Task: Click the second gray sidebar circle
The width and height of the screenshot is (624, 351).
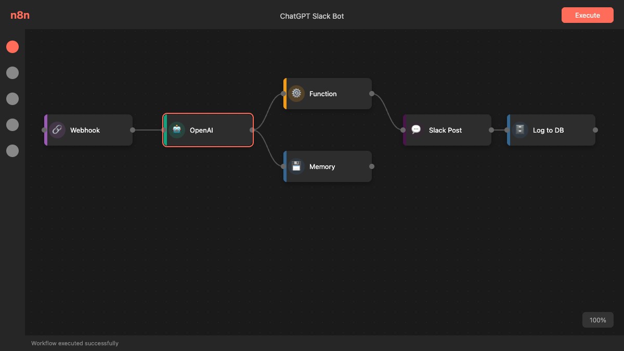Action: [x=12, y=99]
